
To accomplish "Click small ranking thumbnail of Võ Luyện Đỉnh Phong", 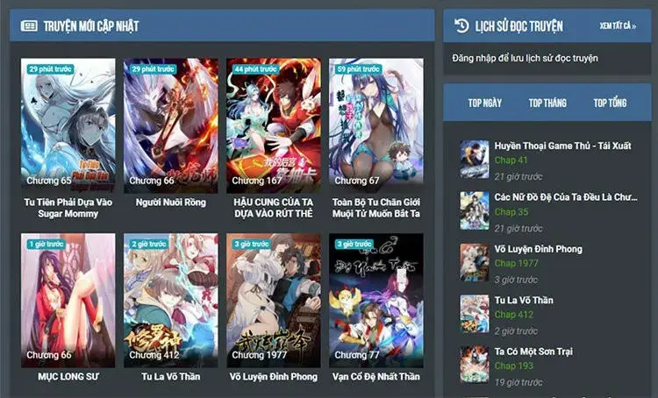I will click(474, 262).
